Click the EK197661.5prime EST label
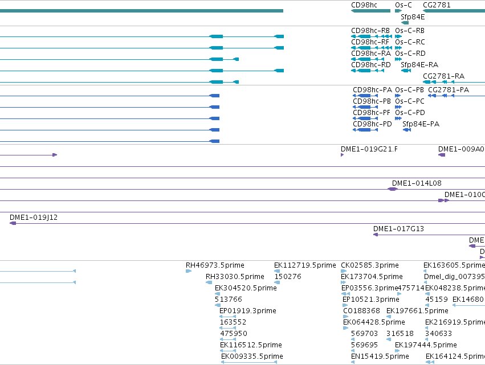 pos(417,311)
